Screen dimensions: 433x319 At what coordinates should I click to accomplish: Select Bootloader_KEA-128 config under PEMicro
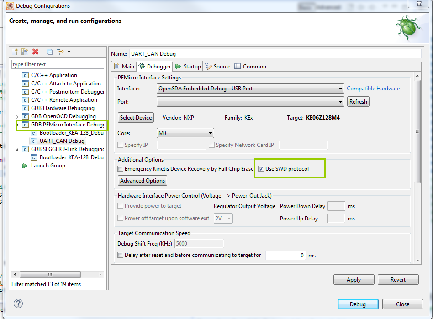(72, 133)
